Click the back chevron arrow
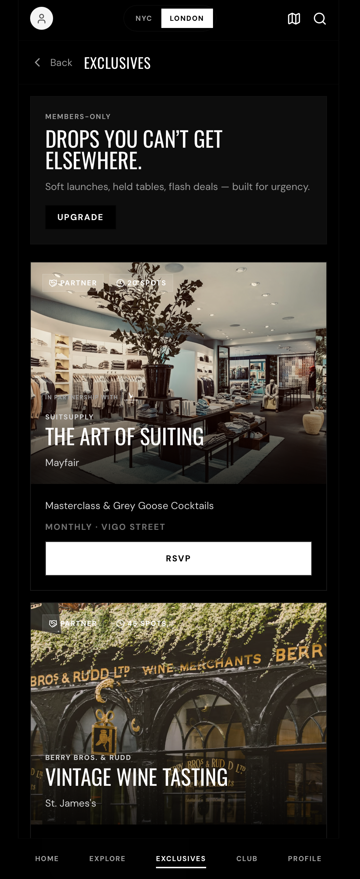This screenshot has height=879, width=360. (37, 62)
